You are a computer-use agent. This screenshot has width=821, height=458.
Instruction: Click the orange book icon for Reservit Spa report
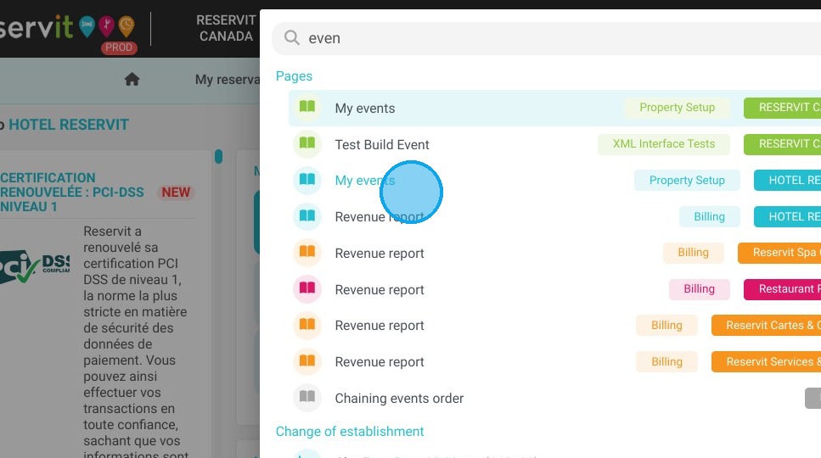pos(307,252)
